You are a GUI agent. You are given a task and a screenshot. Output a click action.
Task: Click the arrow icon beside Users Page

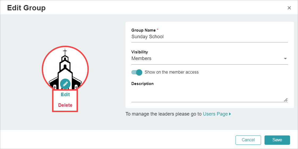[x=230, y=114]
